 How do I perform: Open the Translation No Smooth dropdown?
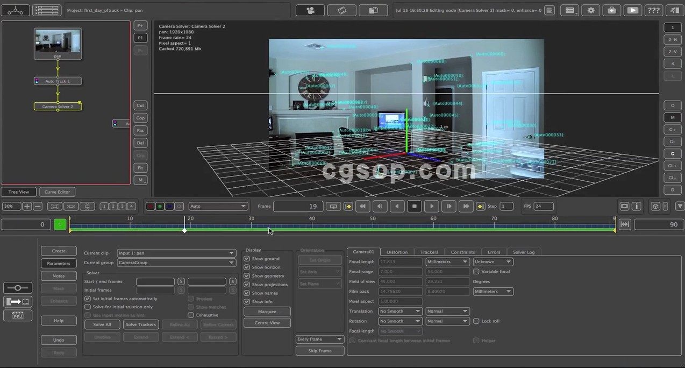click(x=400, y=312)
